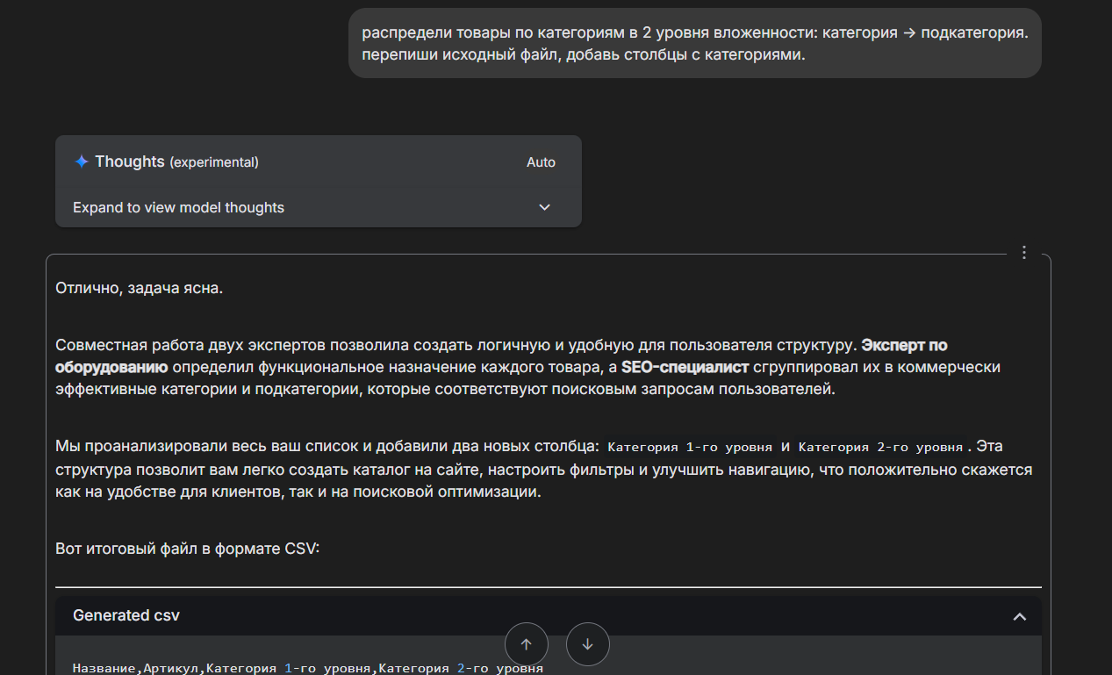Expand the model Thoughts panel chevron
The height and width of the screenshot is (675, 1112).
(x=544, y=207)
